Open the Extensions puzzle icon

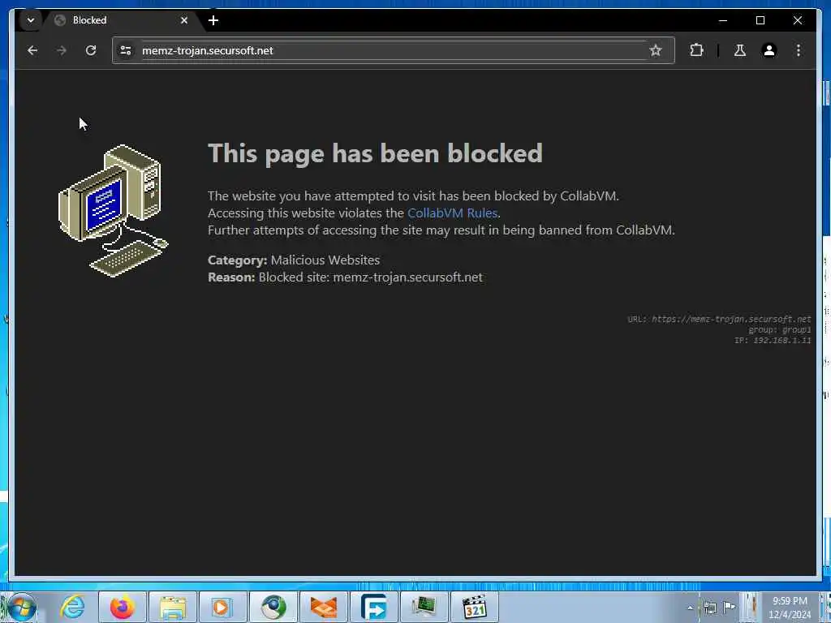[x=696, y=50]
